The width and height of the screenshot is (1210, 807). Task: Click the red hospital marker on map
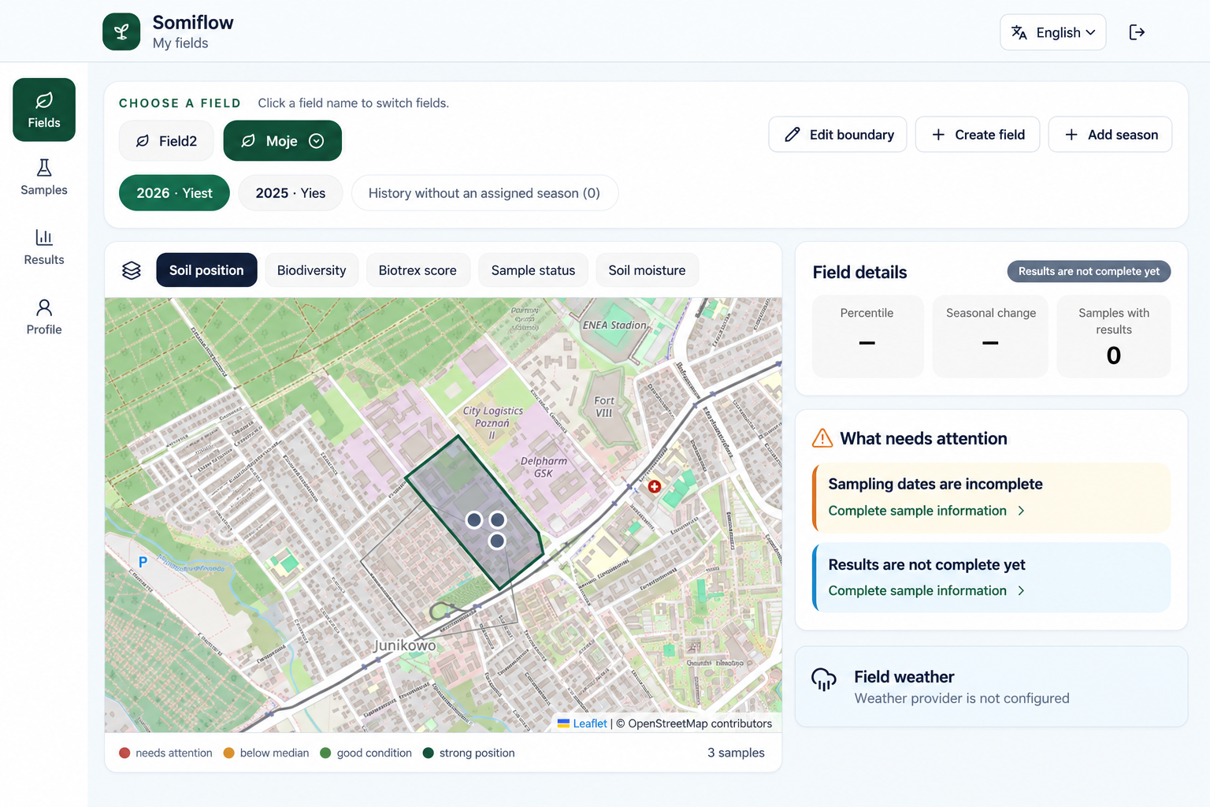click(x=655, y=486)
